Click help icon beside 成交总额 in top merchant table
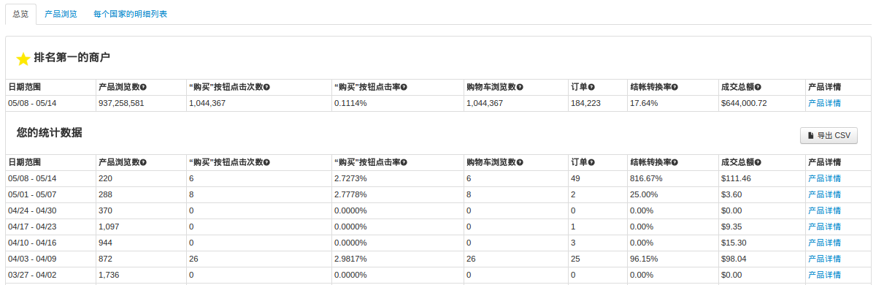The width and height of the screenshot is (876, 285). click(758, 87)
